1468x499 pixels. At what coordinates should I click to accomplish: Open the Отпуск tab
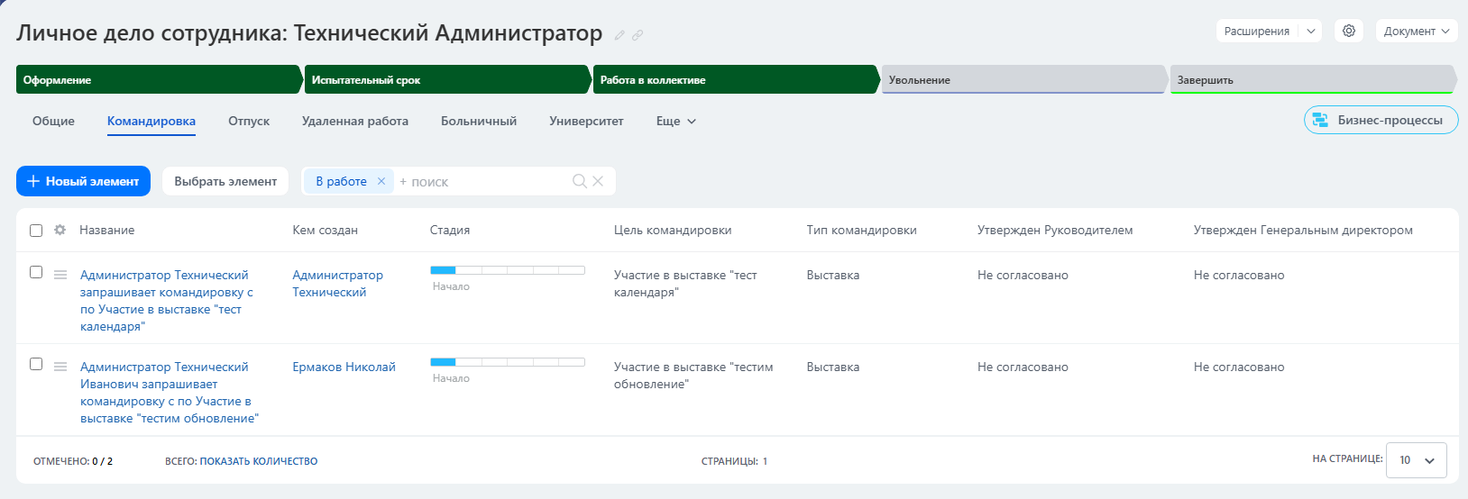pyautogui.click(x=249, y=121)
